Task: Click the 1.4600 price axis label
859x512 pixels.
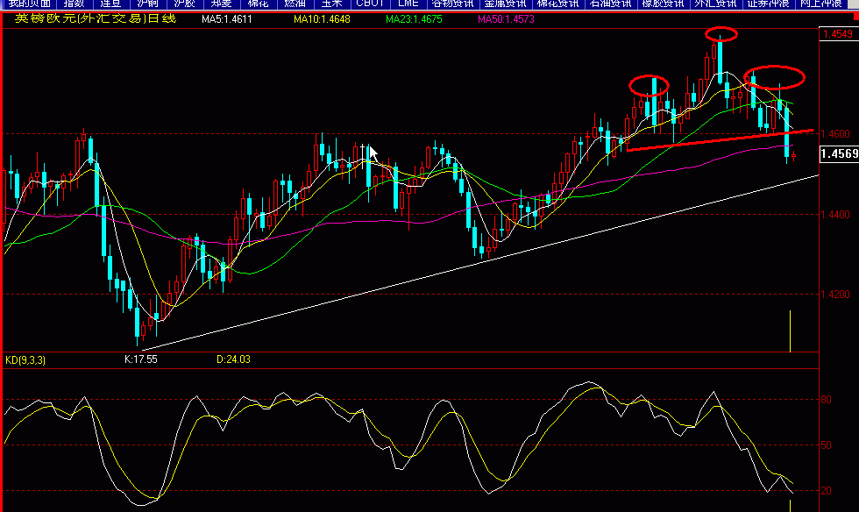Action: click(x=834, y=134)
